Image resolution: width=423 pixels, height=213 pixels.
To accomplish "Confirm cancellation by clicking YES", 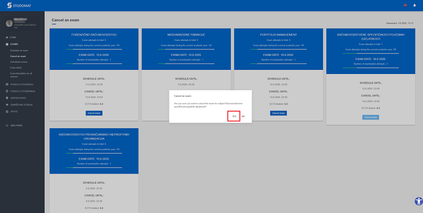I will coord(234,116).
